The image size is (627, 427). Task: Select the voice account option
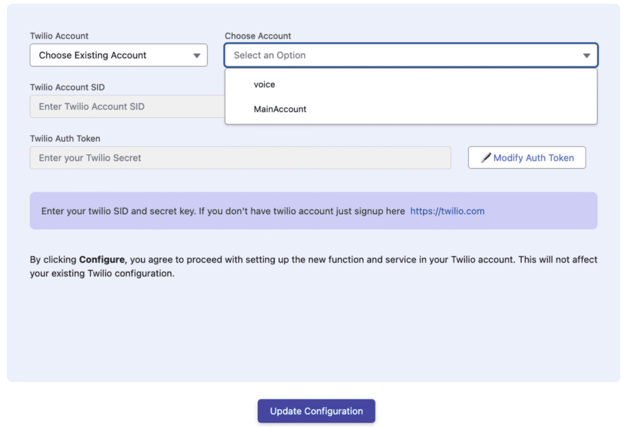click(265, 84)
